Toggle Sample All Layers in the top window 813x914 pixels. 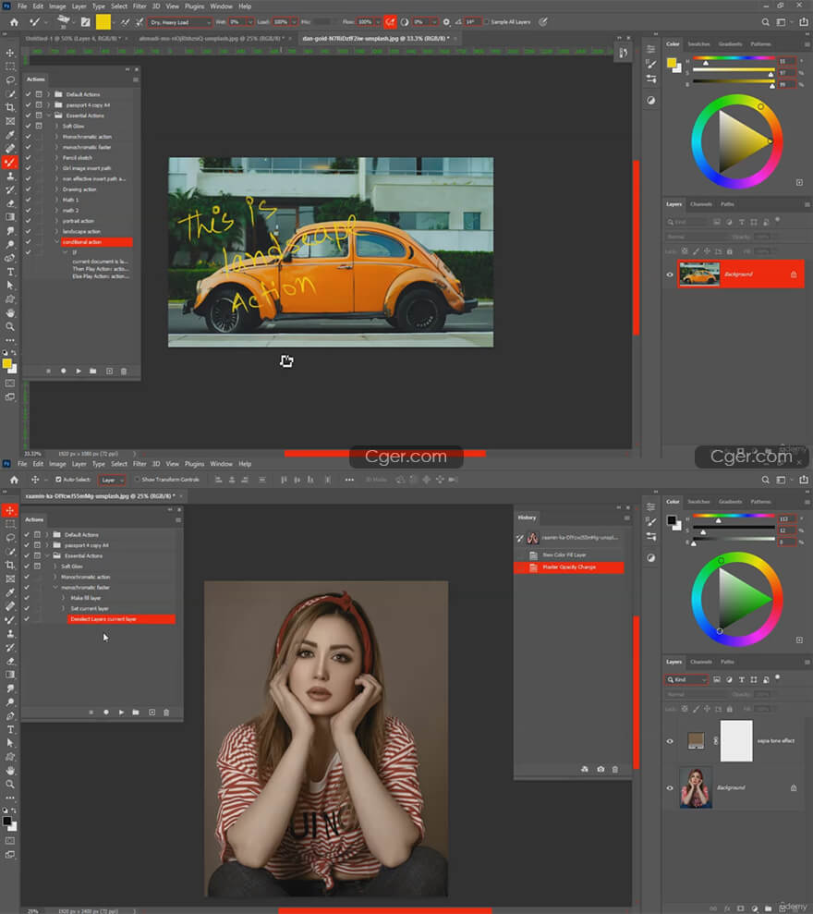(x=486, y=22)
